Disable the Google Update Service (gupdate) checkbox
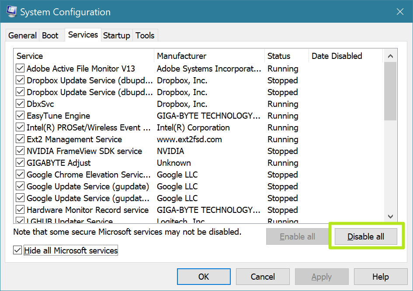This screenshot has height=291, width=413. click(x=20, y=186)
